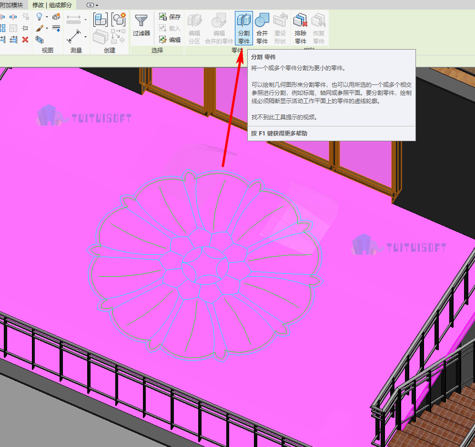Click the 选择 panel label
The height and width of the screenshot is (447, 475).
(x=157, y=51)
